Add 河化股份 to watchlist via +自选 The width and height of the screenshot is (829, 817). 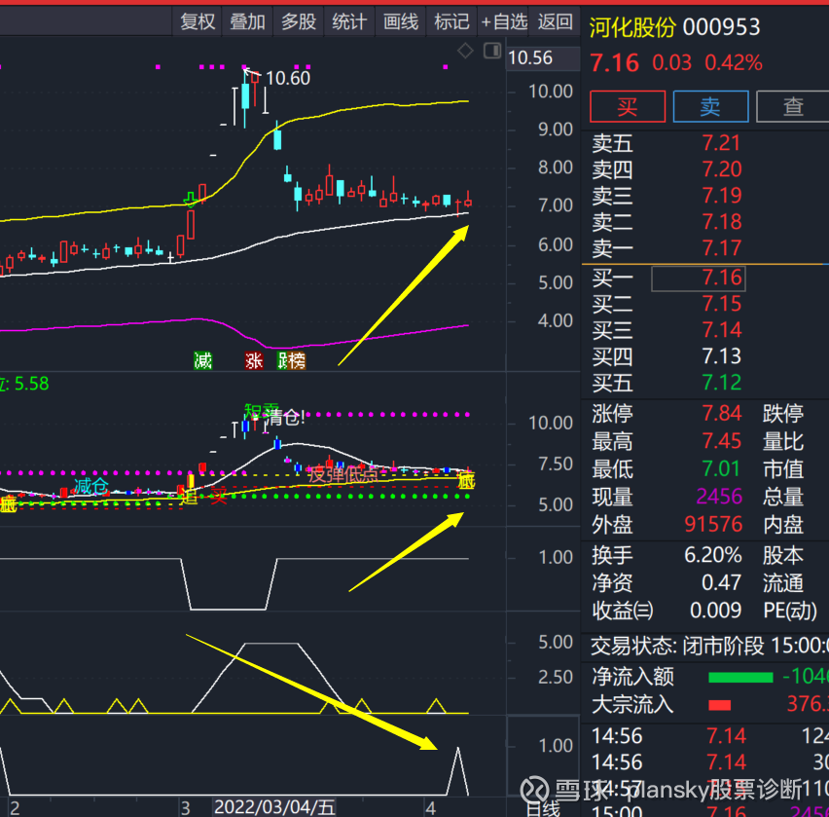tap(503, 21)
